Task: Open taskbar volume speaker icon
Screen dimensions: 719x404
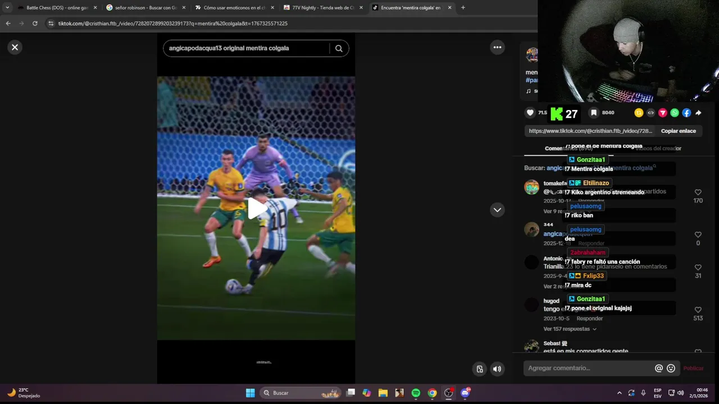Action: (680, 393)
